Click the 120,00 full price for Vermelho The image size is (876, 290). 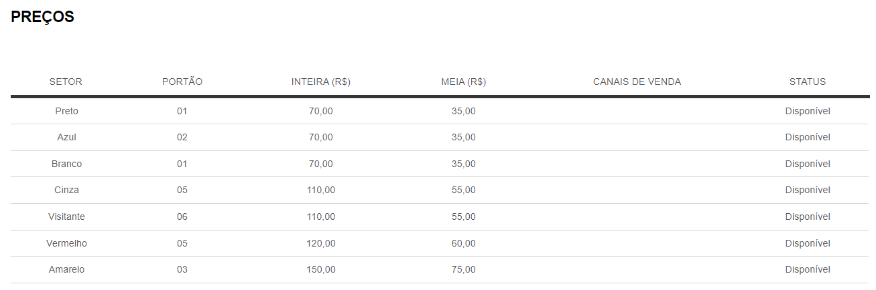(321, 243)
